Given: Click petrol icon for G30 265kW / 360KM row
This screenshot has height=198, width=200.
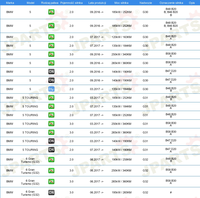Looking at the screenshot, I should (51, 63).
